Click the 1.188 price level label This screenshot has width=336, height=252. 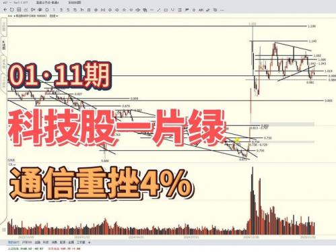(312, 26)
